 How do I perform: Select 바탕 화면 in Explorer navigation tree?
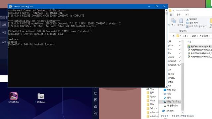(170, 90)
